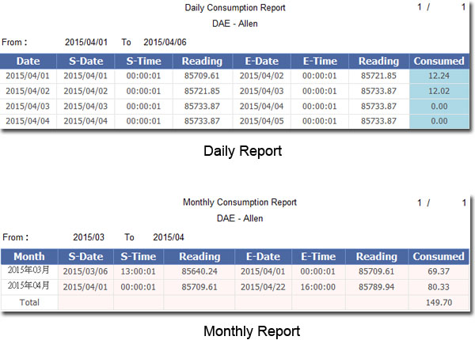The height and width of the screenshot is (340, 475).
Task: Click the 'To' month 2015/04 in Monthly report
Action: pos(169,237)
